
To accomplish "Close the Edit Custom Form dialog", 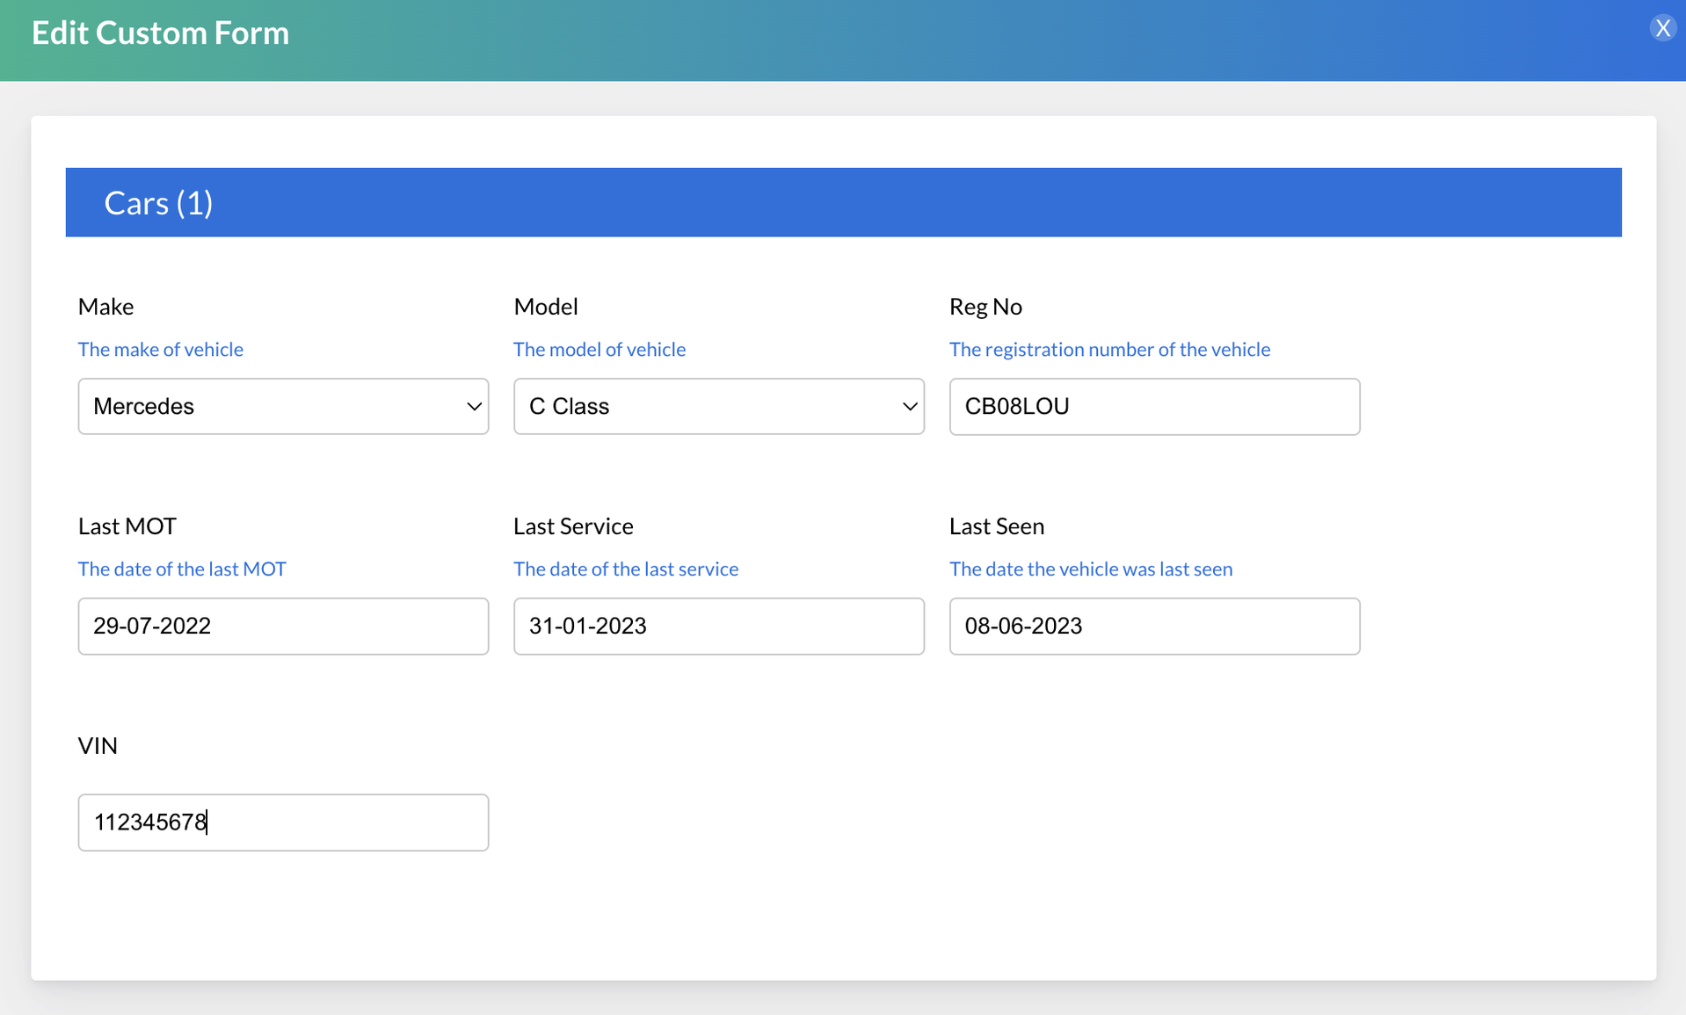I will tap(1661, 29).
